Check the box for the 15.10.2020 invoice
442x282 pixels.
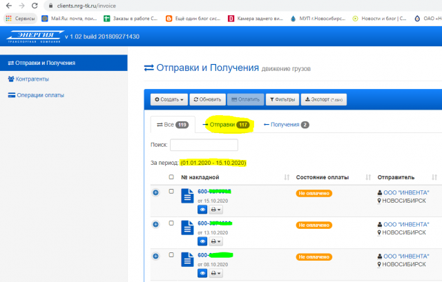171,191
